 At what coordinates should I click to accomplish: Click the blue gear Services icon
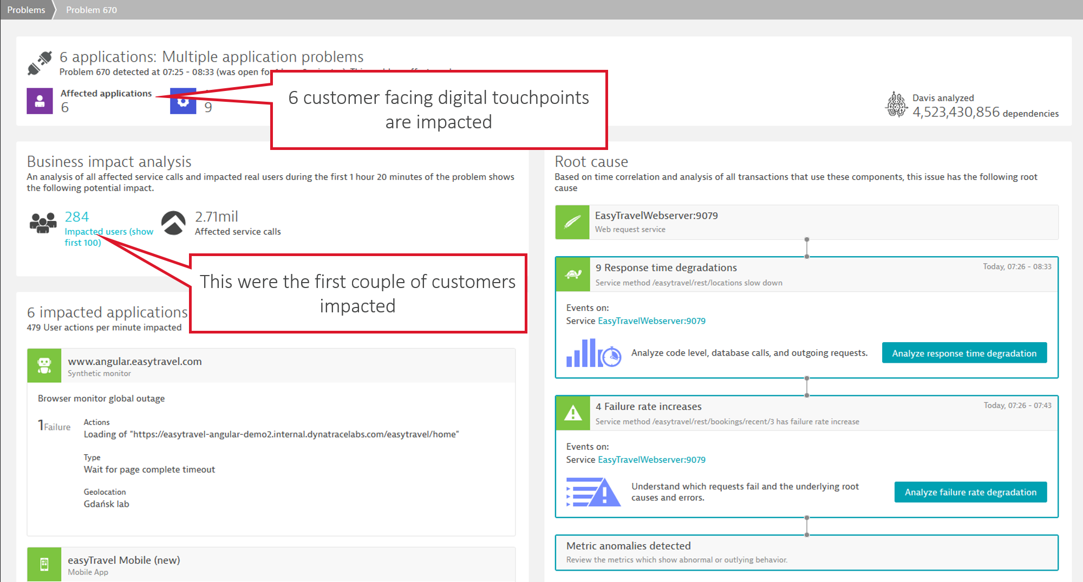(182, 101)
